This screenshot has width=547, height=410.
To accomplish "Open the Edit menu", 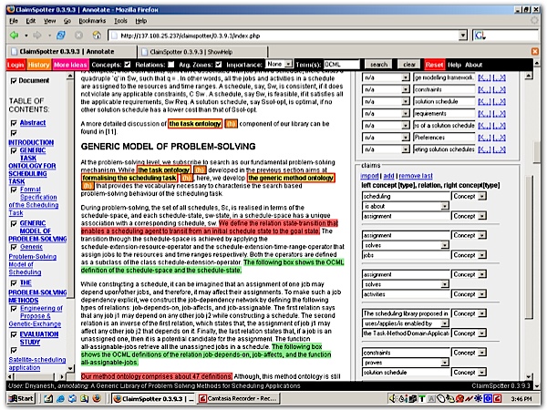I will (x=31, y=21).
